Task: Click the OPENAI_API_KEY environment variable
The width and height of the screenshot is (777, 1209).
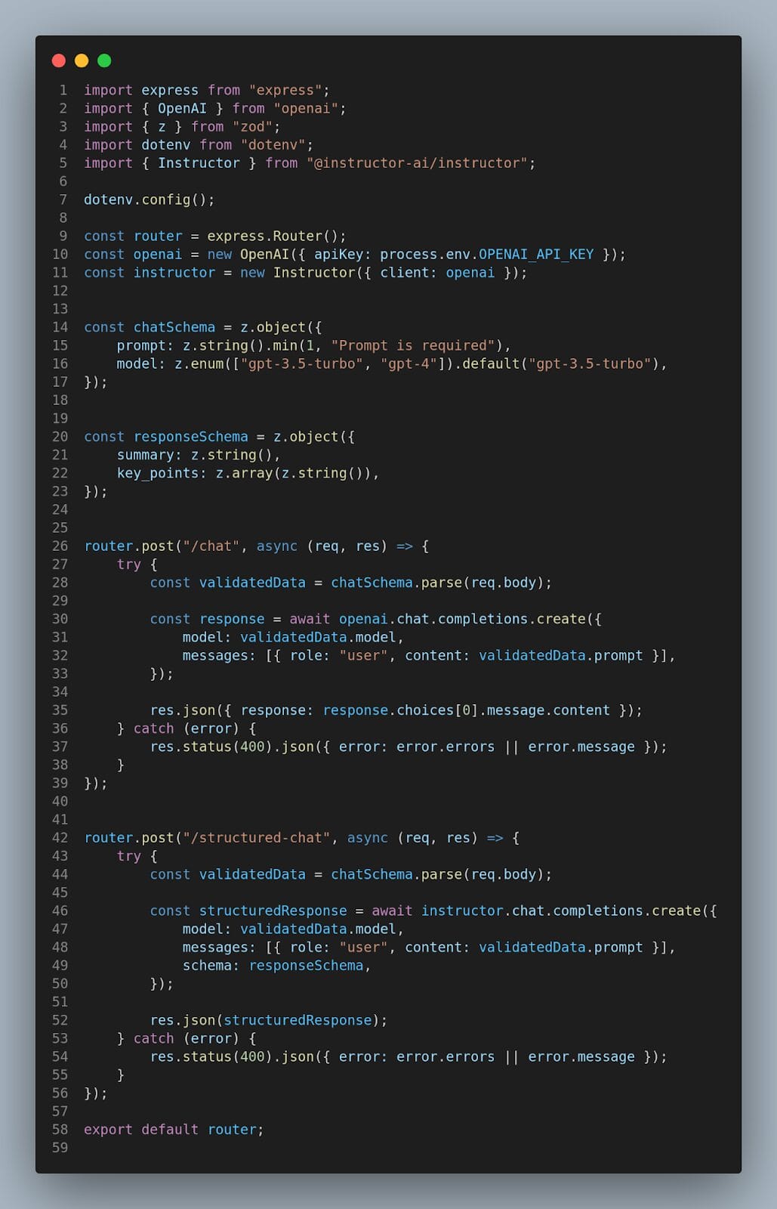Action: [x=536, y=255]
